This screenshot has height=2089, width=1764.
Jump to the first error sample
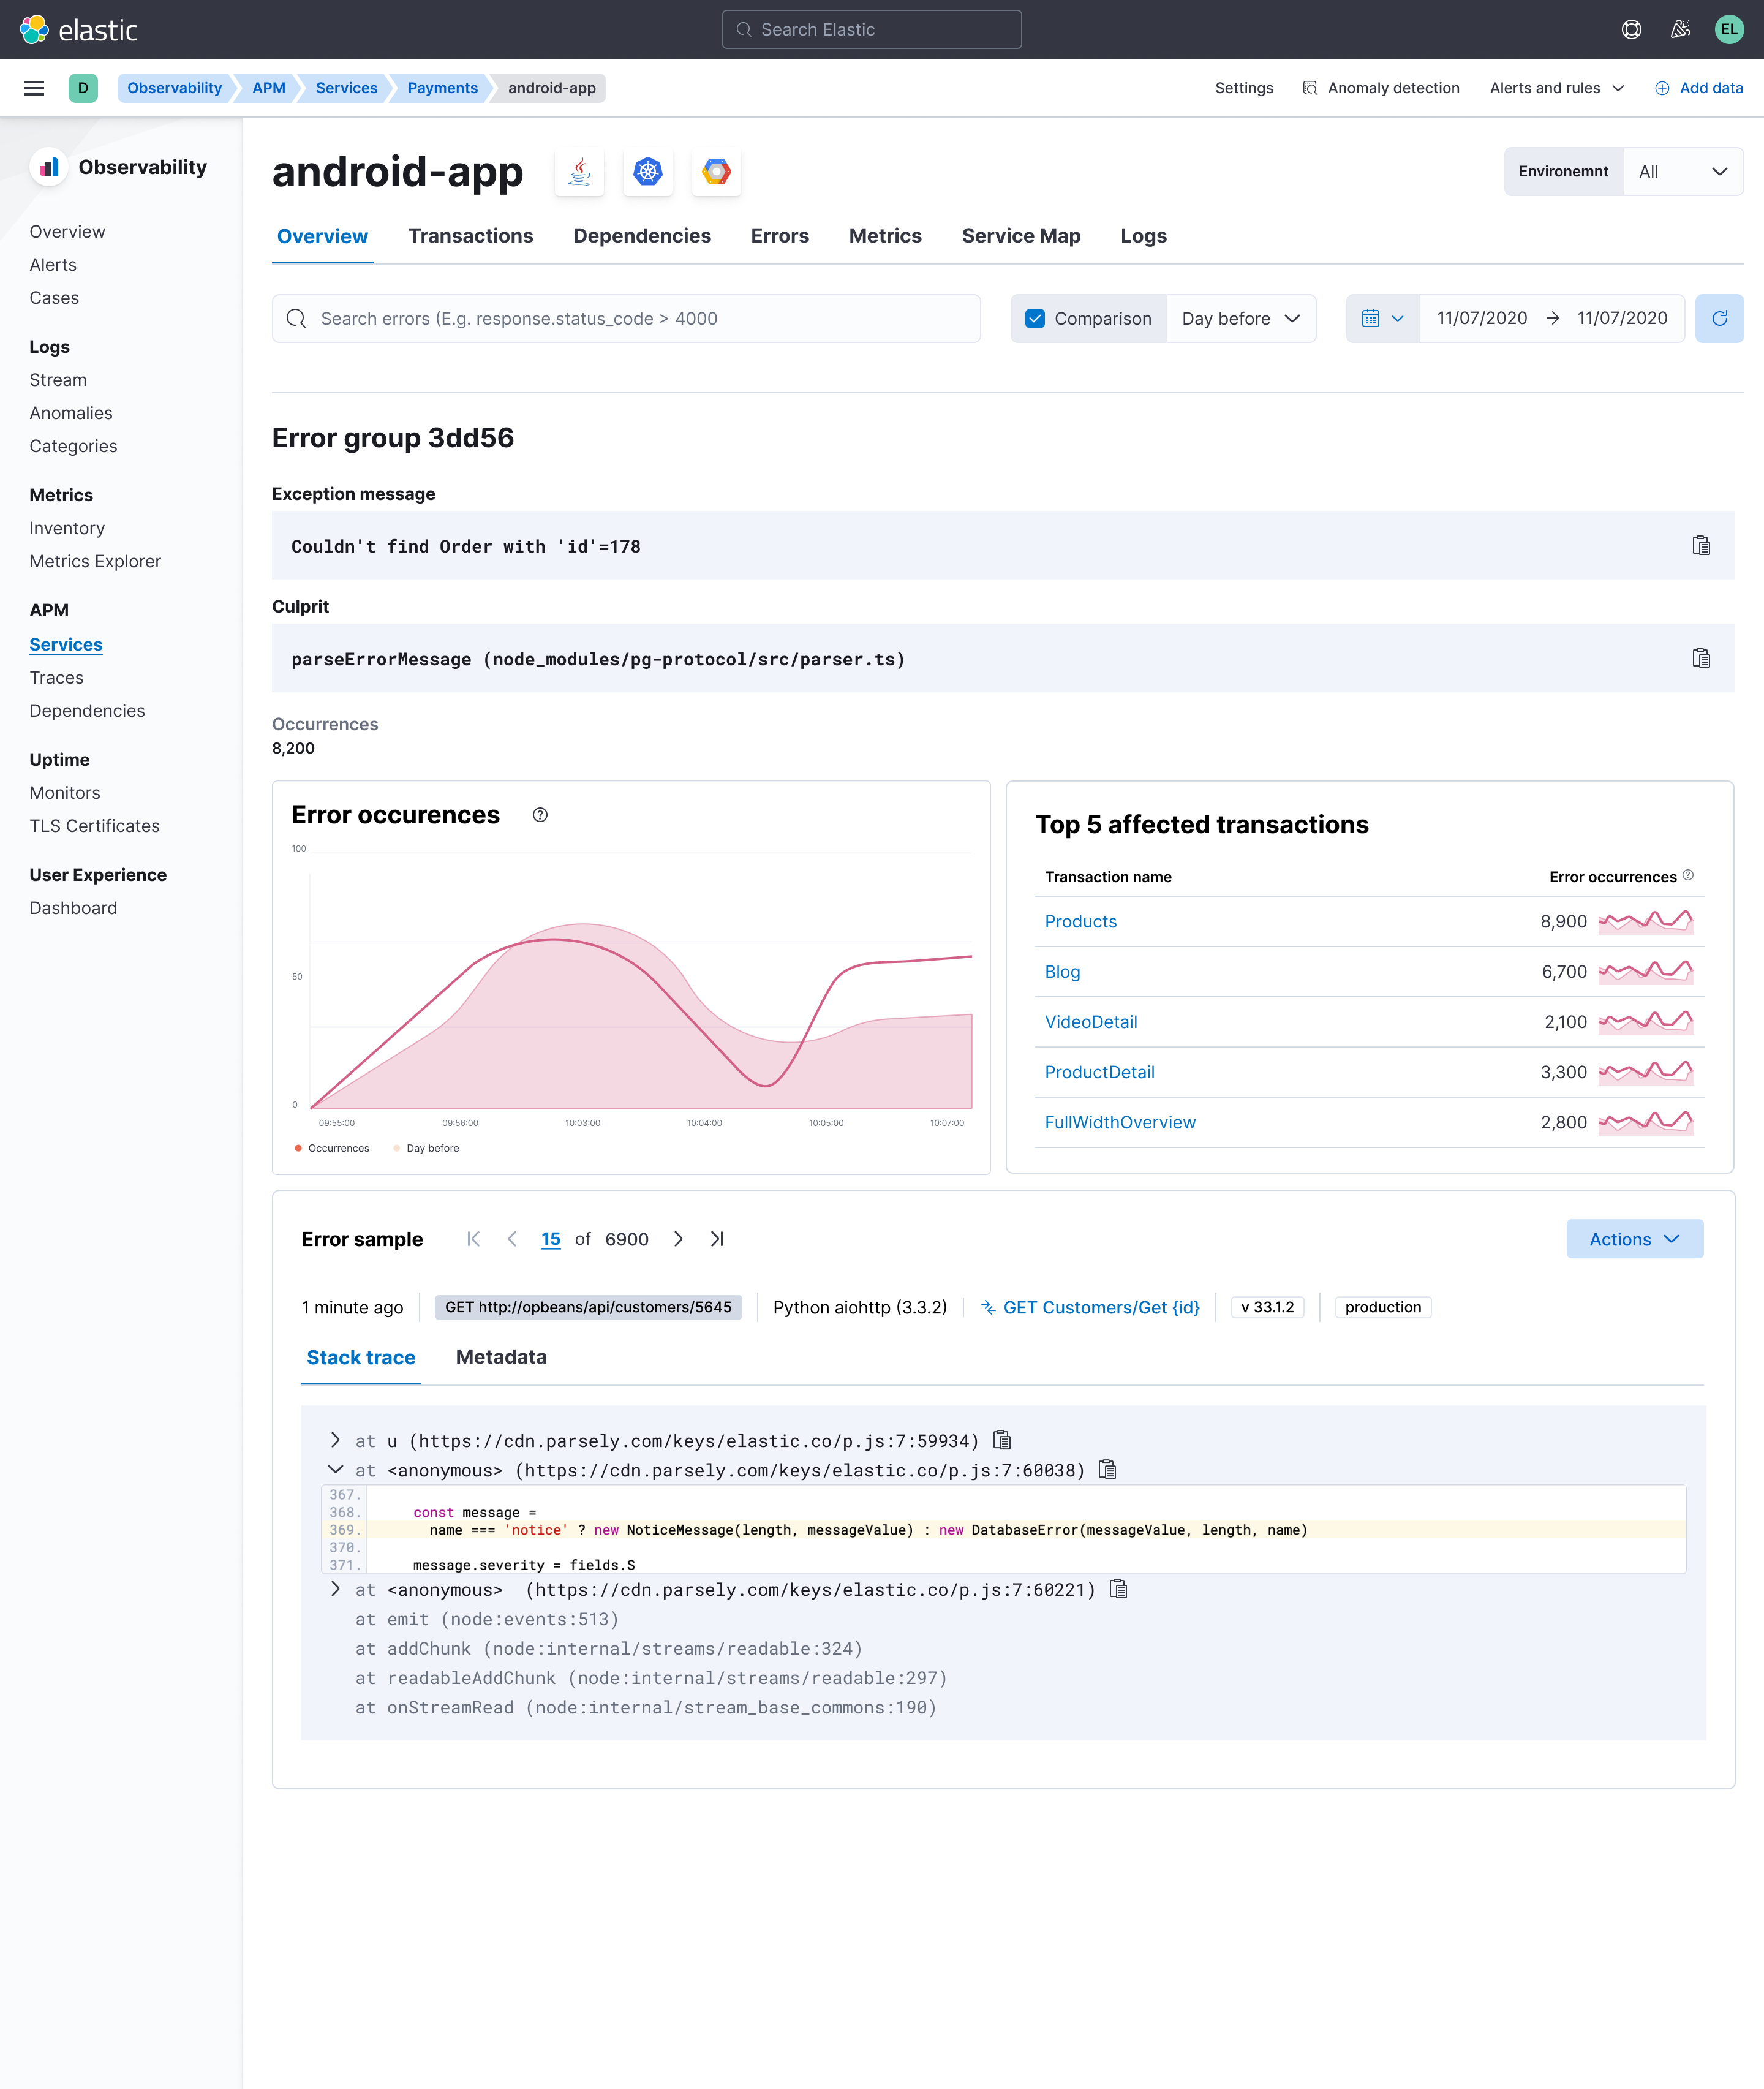474,1239
